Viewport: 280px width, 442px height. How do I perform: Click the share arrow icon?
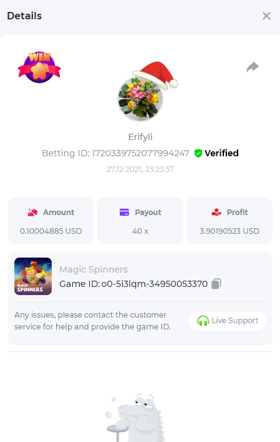(x=253, y=67)
